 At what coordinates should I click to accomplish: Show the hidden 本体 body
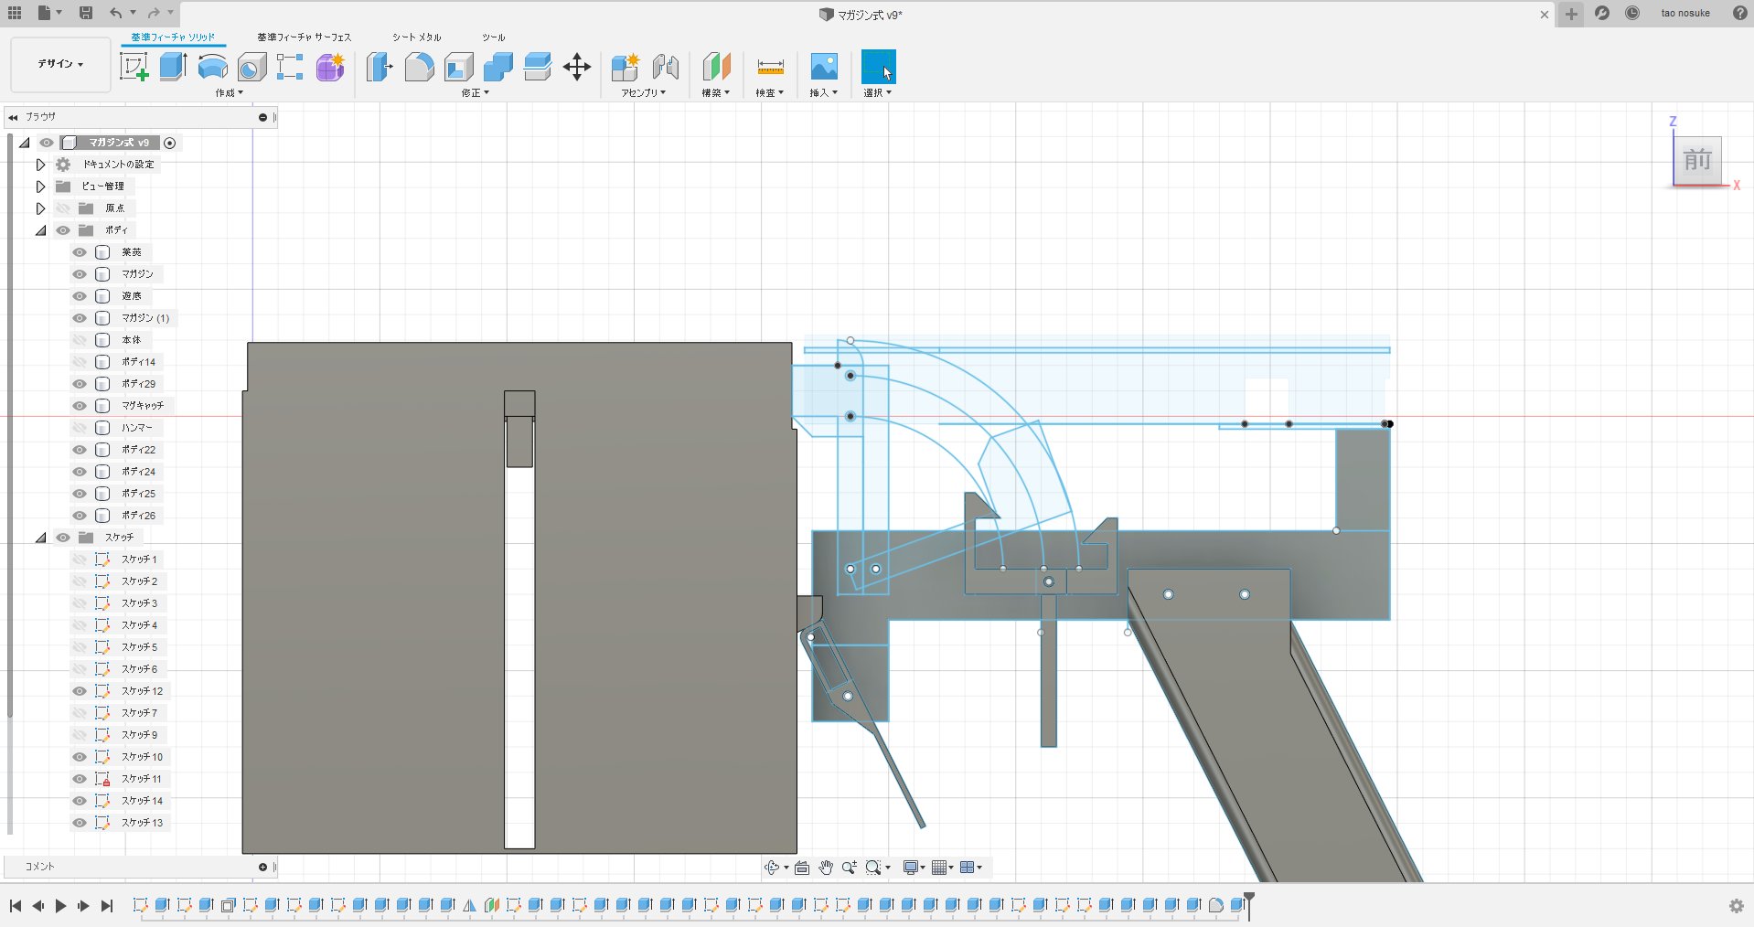point(80,340)
